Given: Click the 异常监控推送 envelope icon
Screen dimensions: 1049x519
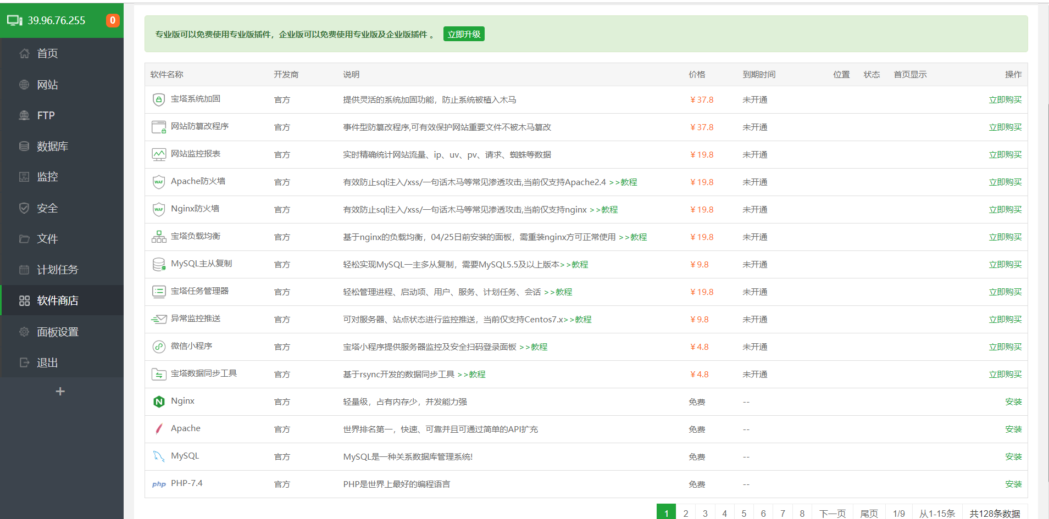Looking at the screenshot, I should click(159, 319).
